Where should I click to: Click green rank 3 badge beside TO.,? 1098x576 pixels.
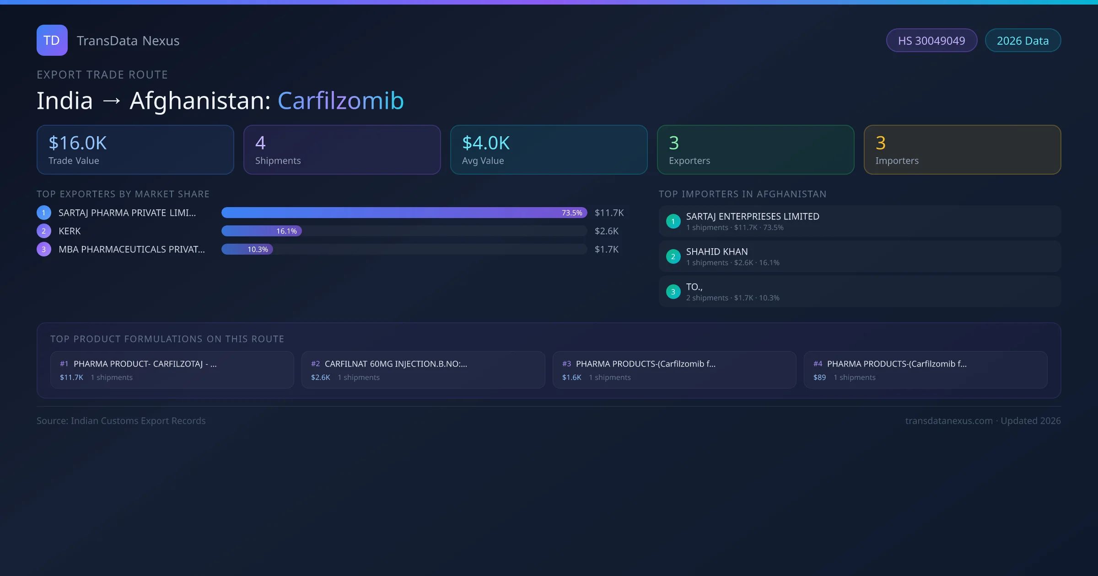(673, 292)
